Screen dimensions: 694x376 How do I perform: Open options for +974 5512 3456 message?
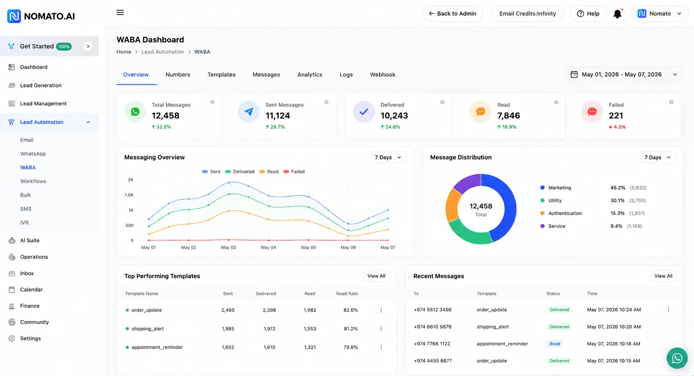click(x=668, y=310)
